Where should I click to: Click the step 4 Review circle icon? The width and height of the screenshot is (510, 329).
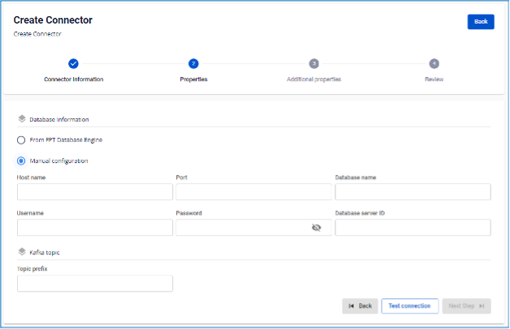point(434,63)
